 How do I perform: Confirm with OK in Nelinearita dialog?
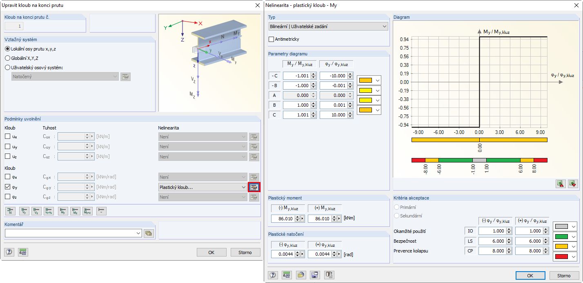[x=530, y=276]
